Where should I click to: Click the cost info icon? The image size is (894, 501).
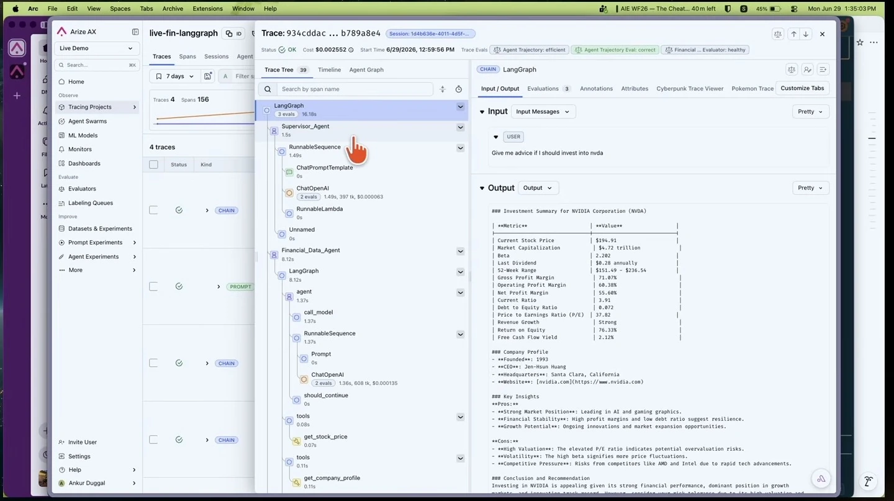[351, 50]
